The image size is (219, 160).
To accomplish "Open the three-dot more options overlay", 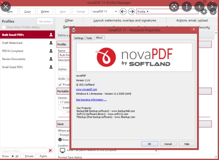I will coord(187,7).
